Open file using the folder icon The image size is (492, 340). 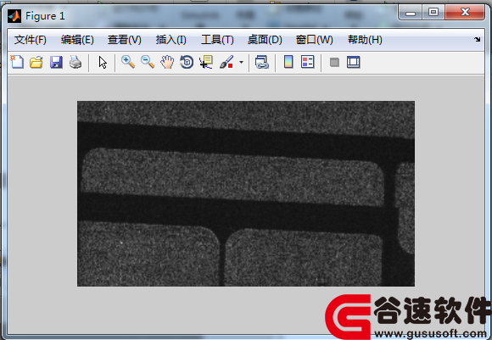[36, 62]
